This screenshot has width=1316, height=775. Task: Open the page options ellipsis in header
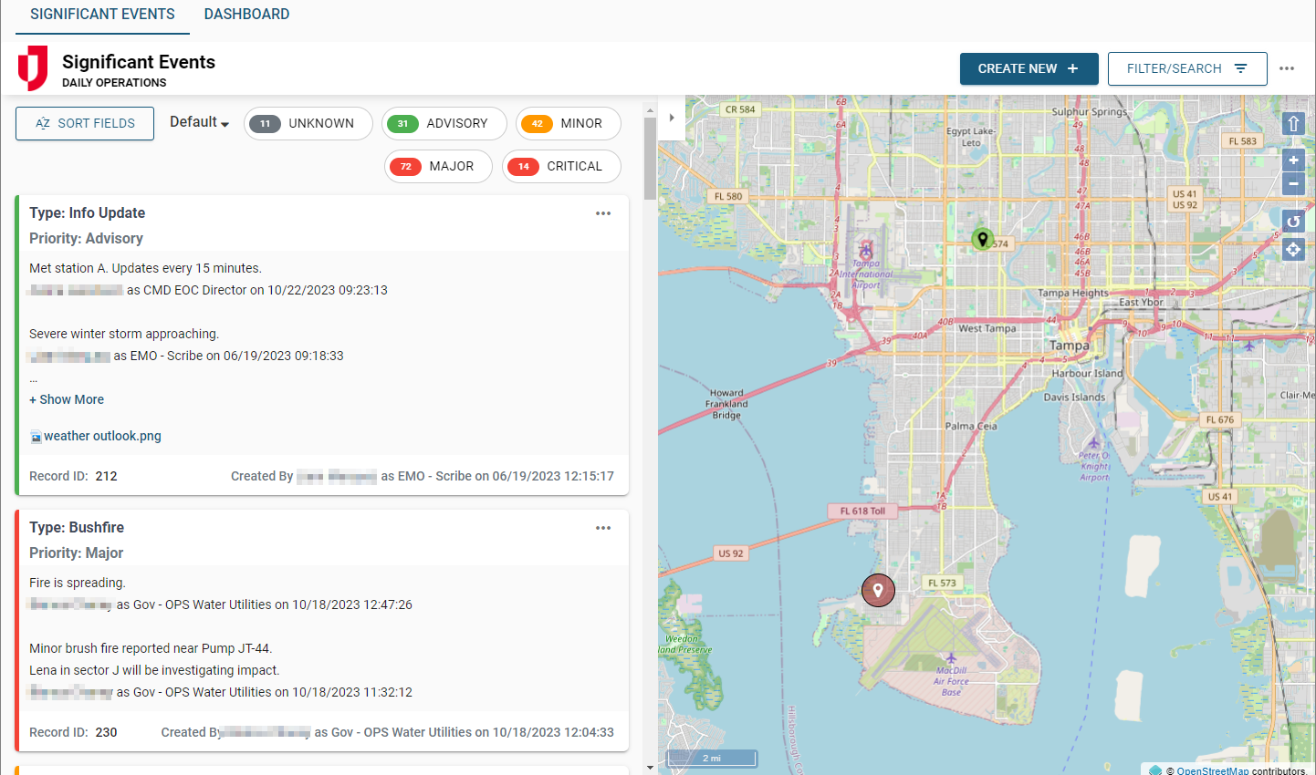(1287, 68)
